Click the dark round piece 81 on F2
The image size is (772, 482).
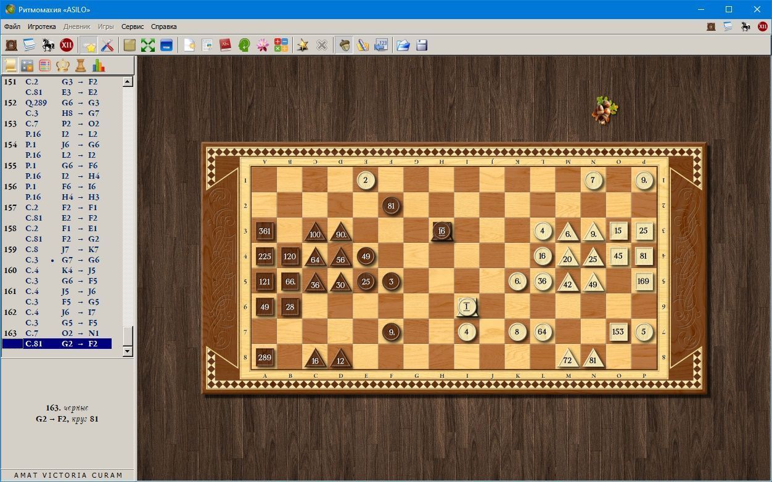click(391, 205)
